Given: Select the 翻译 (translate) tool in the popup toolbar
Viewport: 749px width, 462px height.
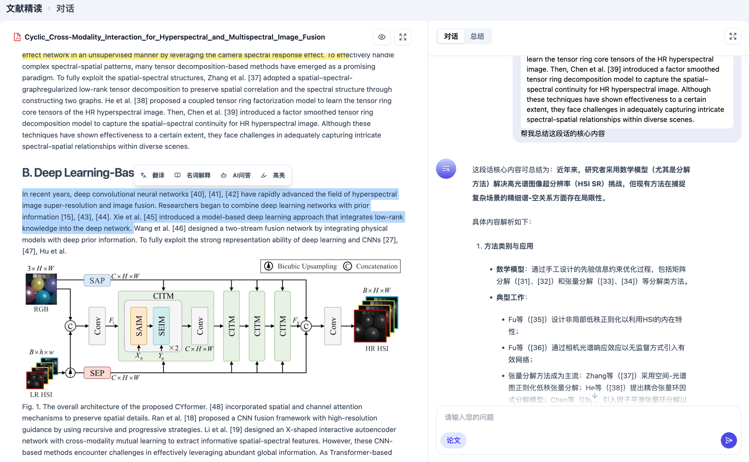Looking at the screenshot, I should tap(157, 175).
